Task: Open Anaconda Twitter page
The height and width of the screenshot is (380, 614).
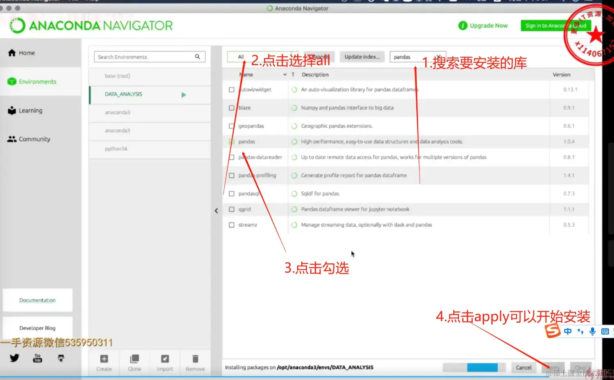Action: pyautogui.click(x=15, y=358)
